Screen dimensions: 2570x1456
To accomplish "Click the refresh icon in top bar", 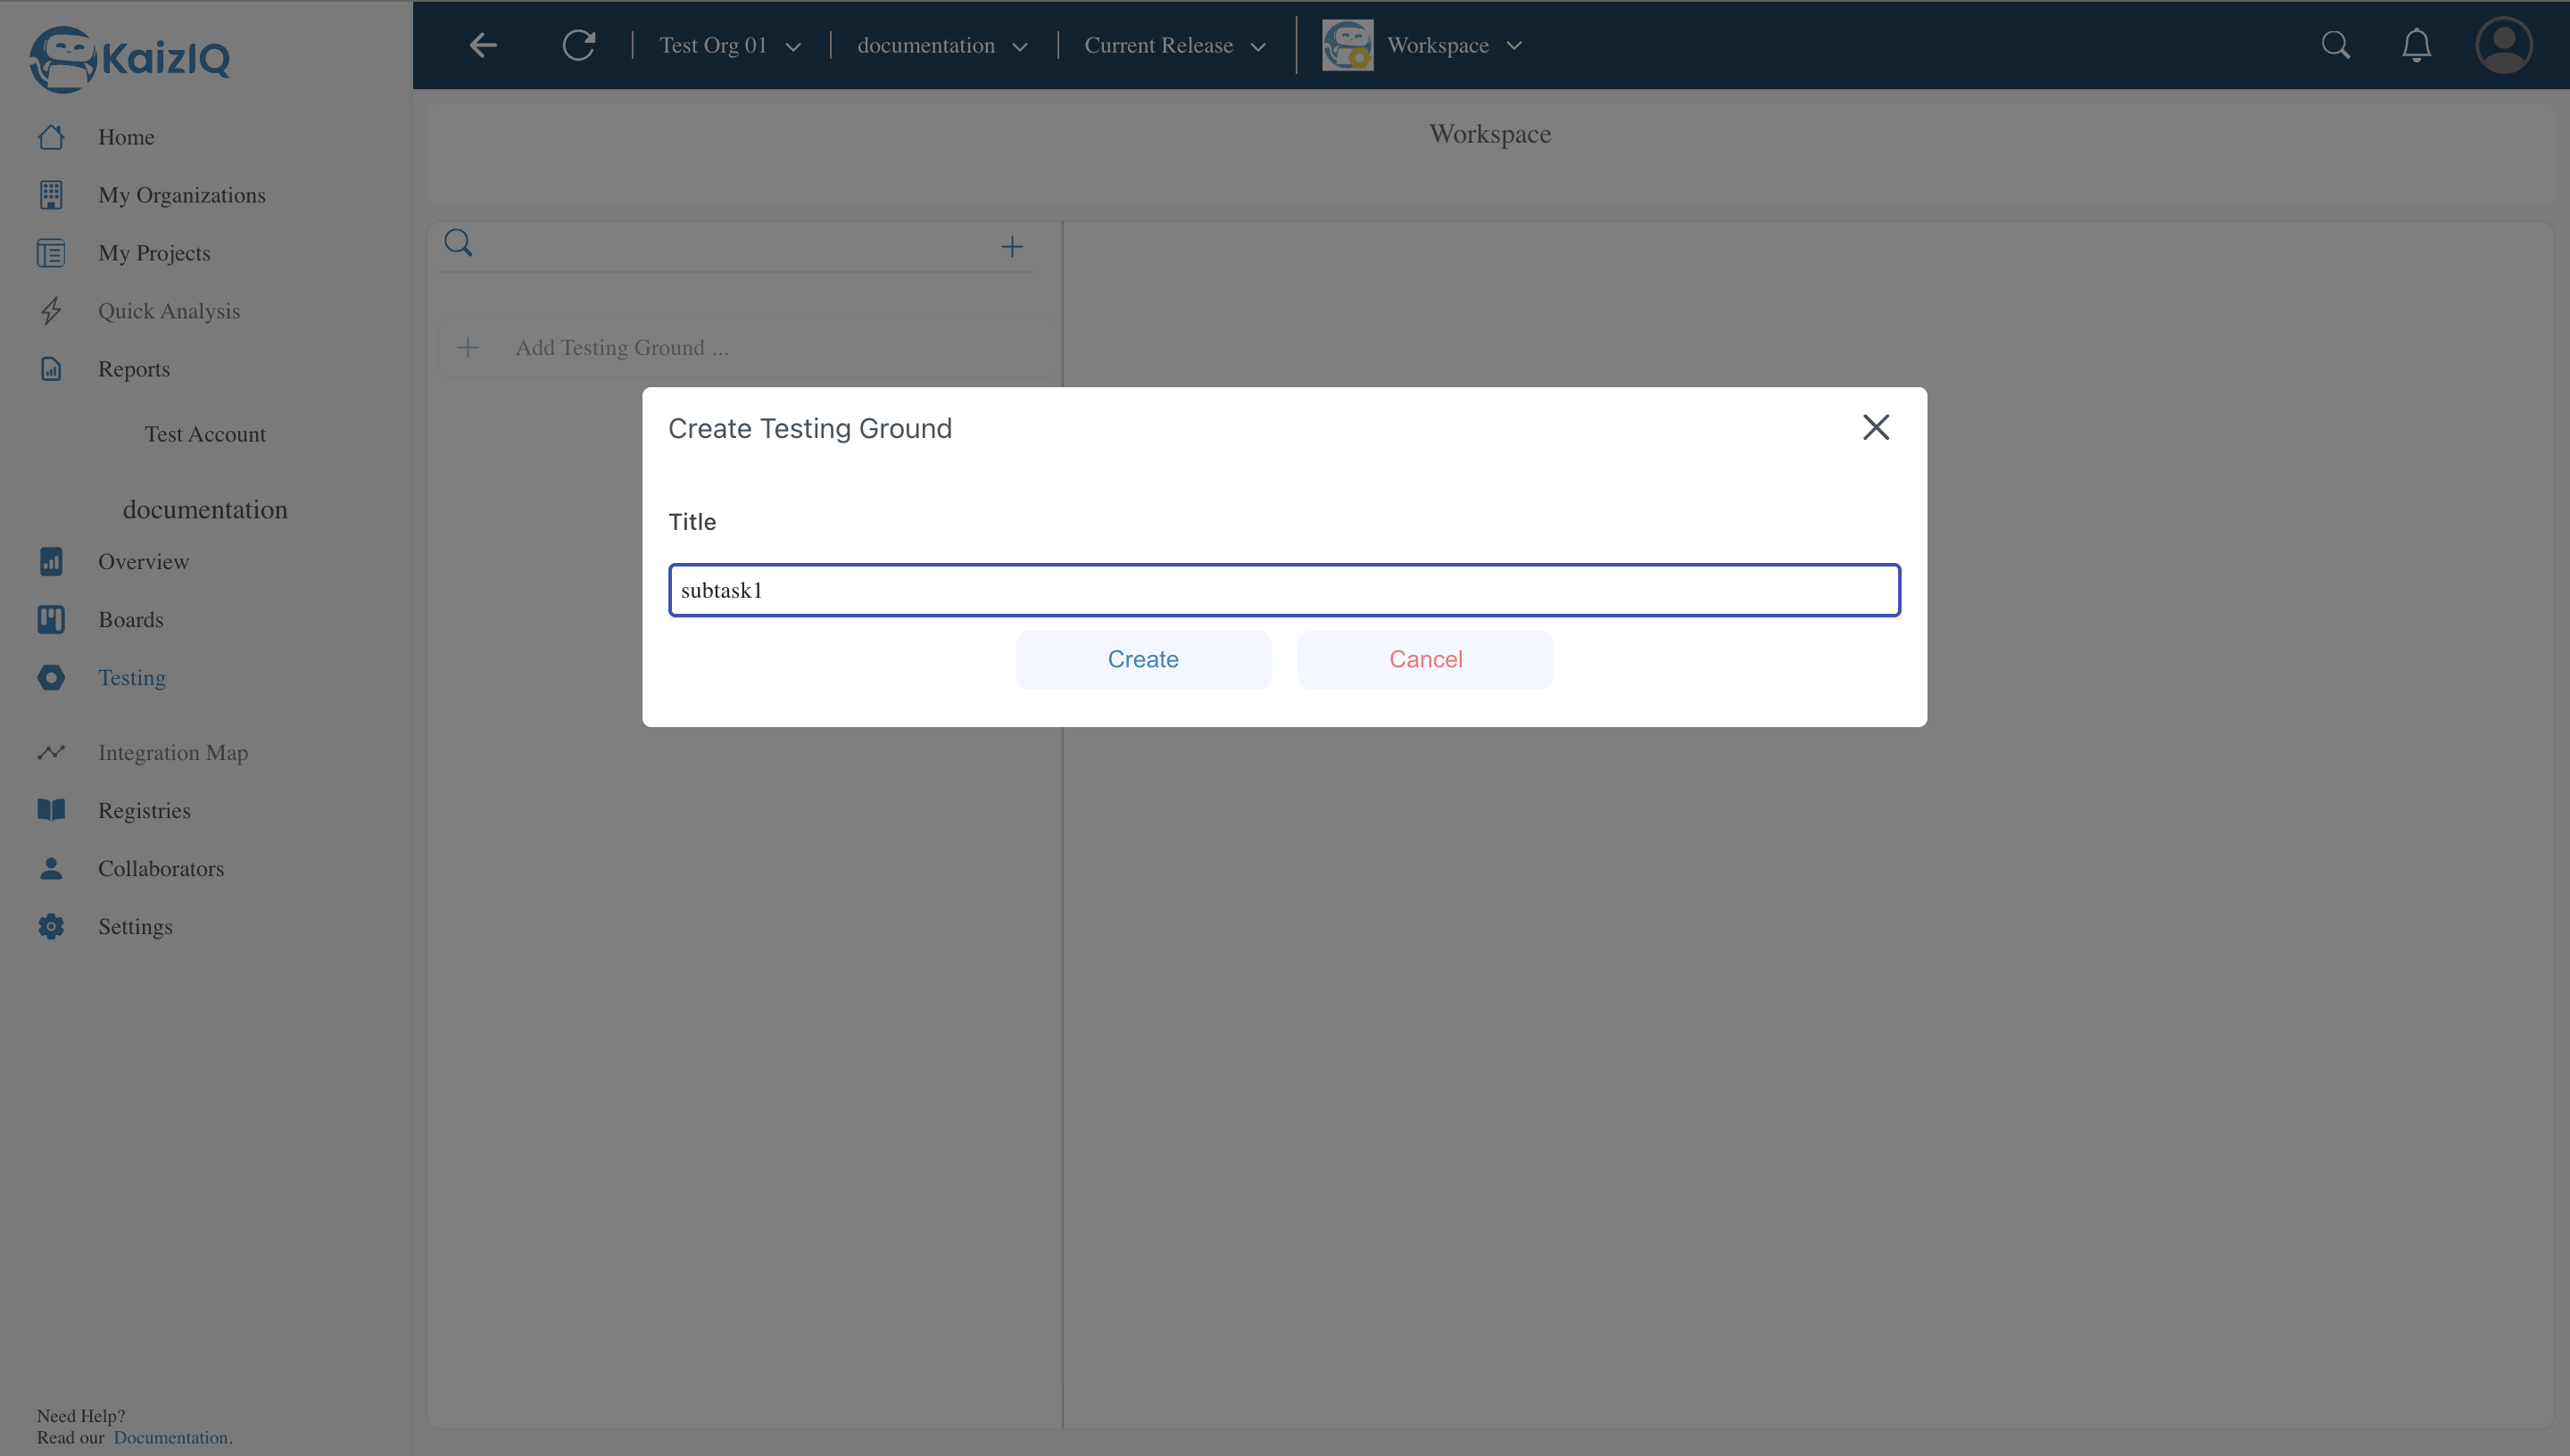I will pyautogui.click(x=578, y=45).
